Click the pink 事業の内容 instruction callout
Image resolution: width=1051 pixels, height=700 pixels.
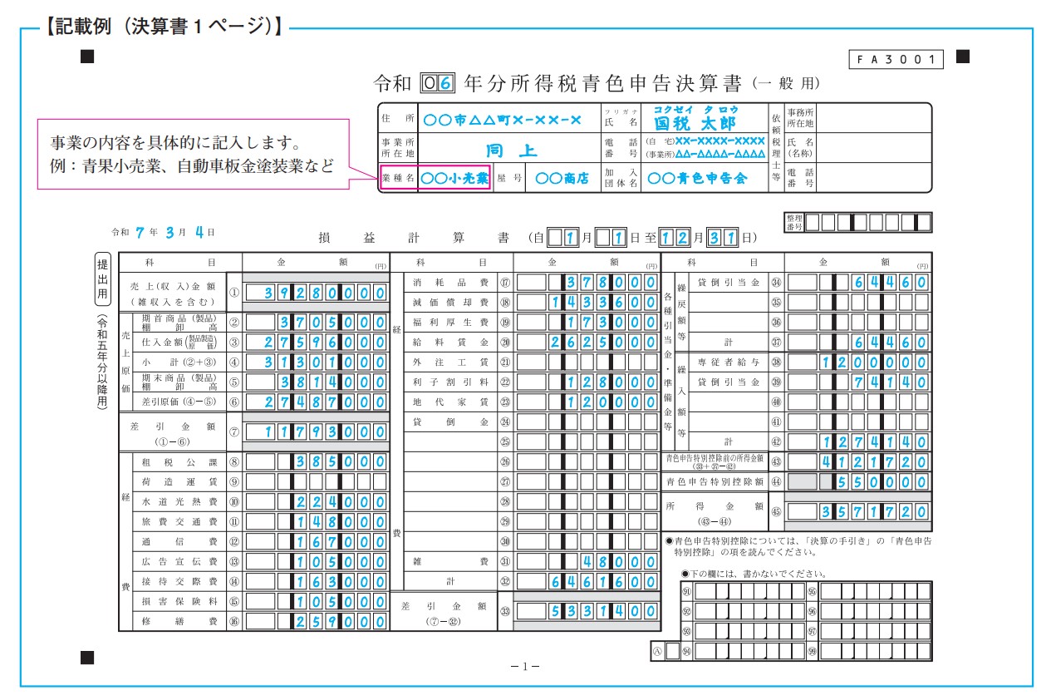(192, 154)
